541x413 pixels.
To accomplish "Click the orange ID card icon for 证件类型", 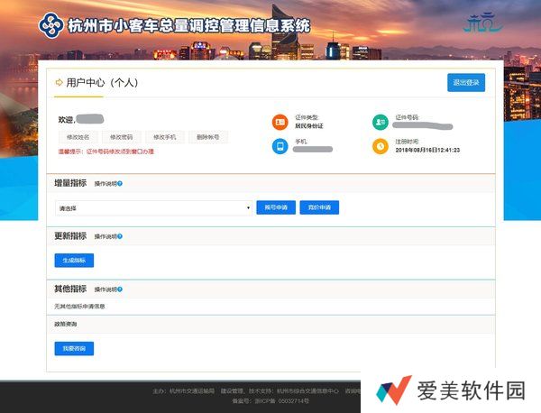I will (280, 122).
